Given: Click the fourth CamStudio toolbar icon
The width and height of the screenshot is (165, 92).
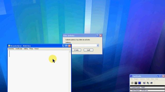Looking at the screenshot, I should pyautogui.click(x=144, y=83).
